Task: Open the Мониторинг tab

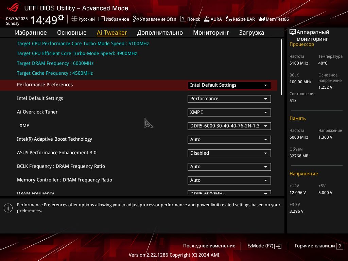Action: click(x=211, y=33)
